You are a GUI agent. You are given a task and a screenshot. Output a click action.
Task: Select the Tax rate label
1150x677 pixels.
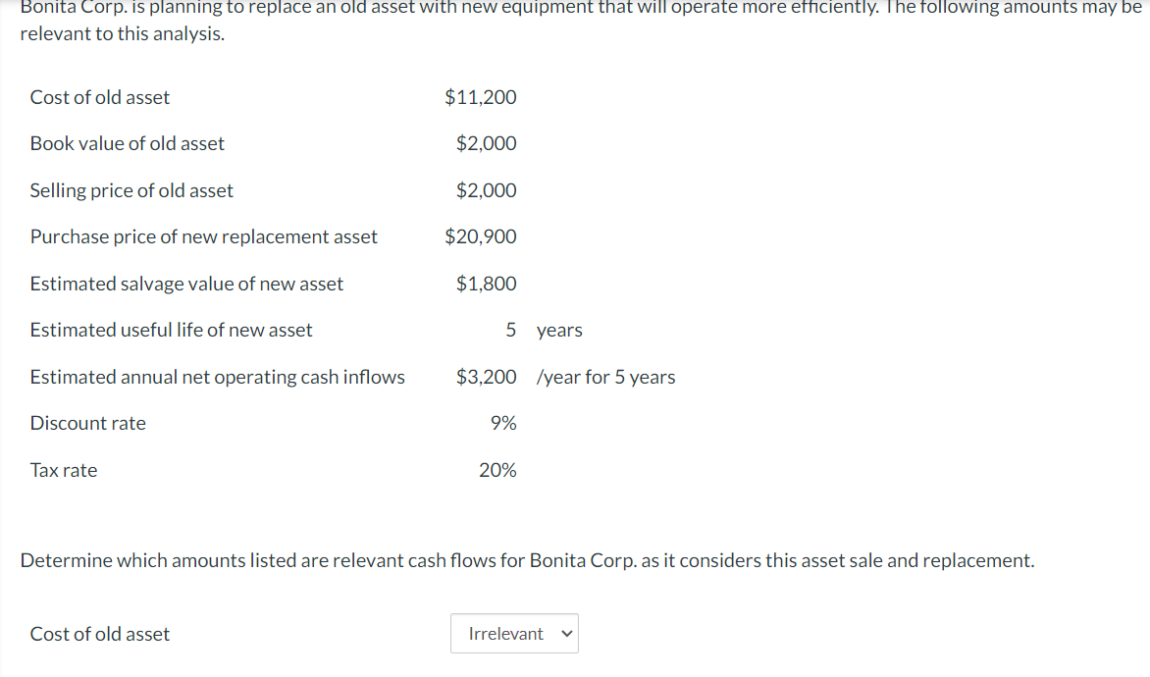pos(63,470)
